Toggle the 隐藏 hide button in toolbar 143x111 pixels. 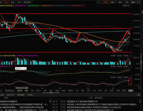point(134,2)
